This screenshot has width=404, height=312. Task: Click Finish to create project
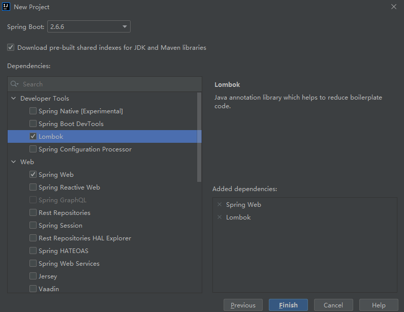pos(288,305)
